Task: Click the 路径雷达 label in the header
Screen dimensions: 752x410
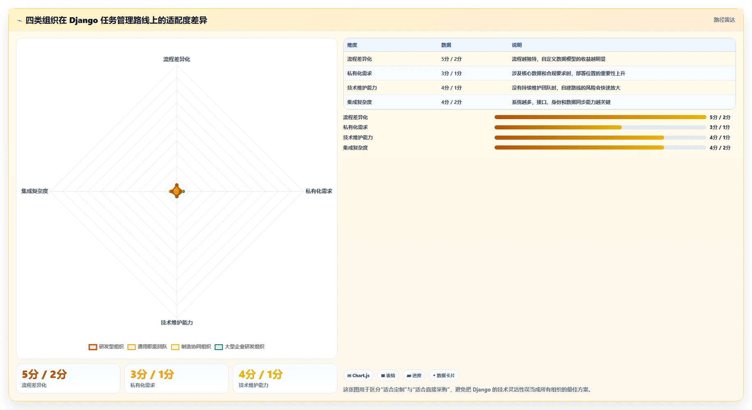Action: pyautogui.click(x=724, y=20)
